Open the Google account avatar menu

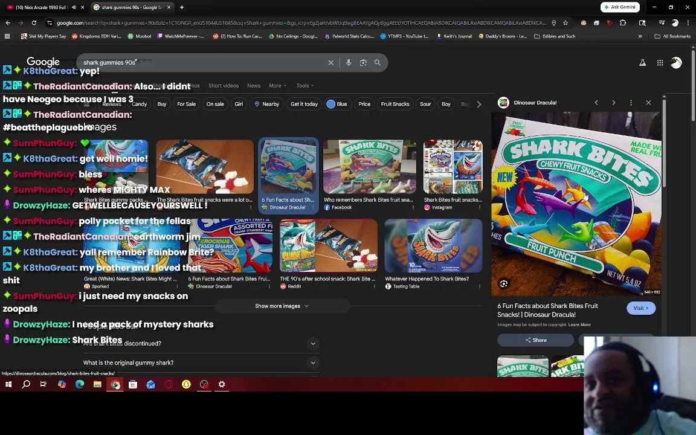676,63
